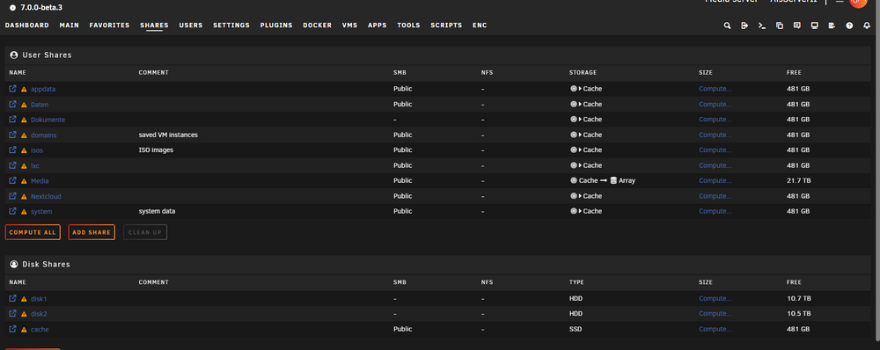Viewport: 880px width, 350px height.
Task: Open the Daten share link
Action: tap(40, 105)
